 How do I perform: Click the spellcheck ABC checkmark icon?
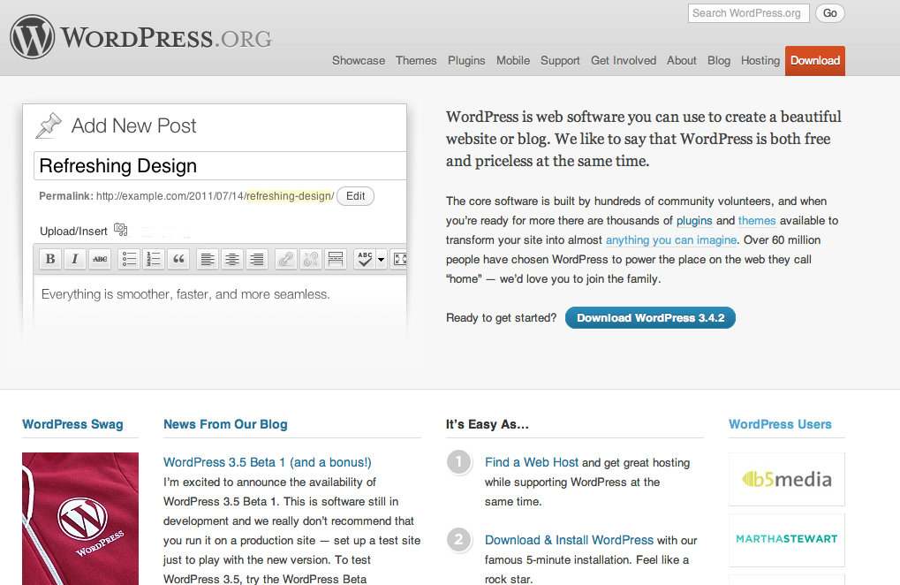[365, 259]
